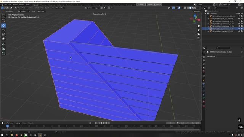The width and height of the screenshot is (244, 137).
Task: Activate the Transform tool
Action: point(3,39)
